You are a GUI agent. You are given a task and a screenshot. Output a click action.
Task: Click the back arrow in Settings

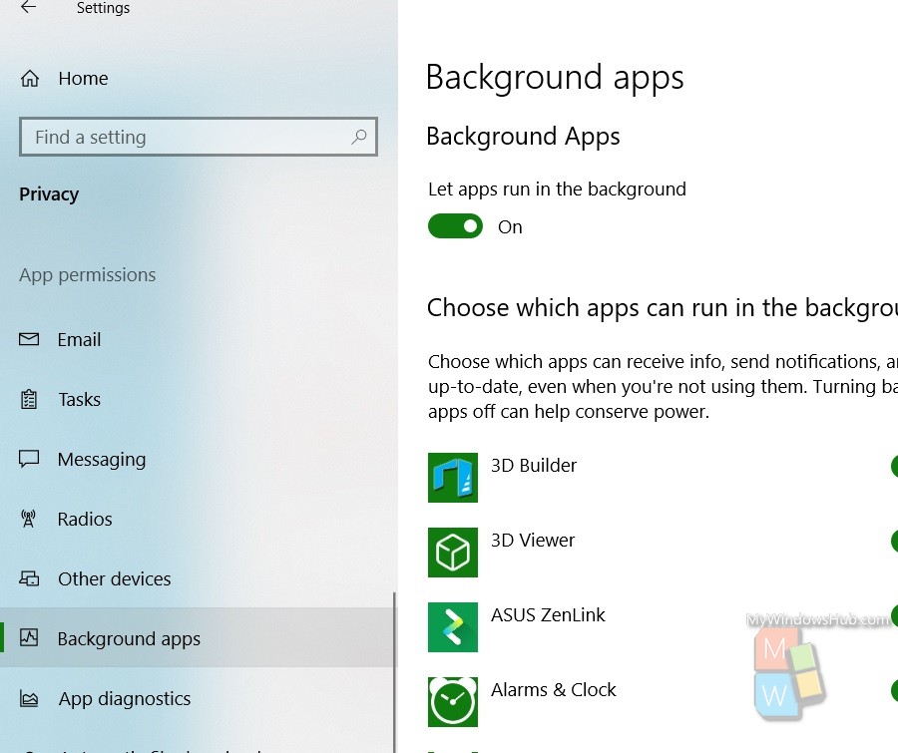(28, 7)
